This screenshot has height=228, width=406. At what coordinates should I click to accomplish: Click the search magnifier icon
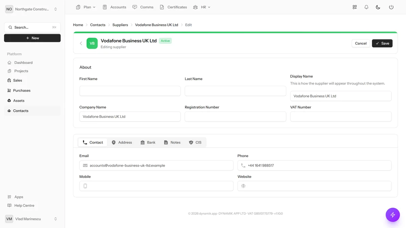click(10, 27)
